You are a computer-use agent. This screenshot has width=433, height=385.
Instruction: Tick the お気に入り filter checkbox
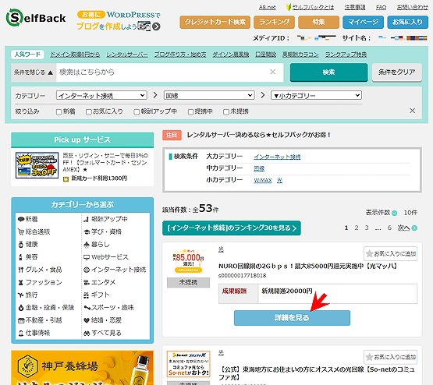pos(88,112)
